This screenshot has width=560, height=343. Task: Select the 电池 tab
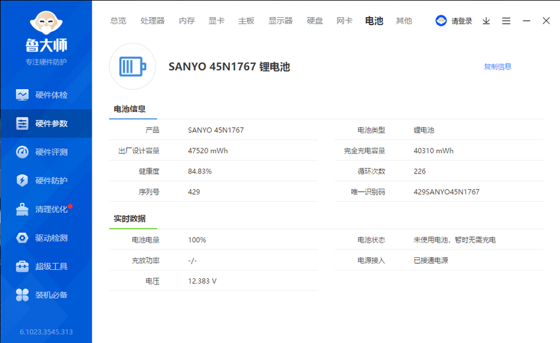374,20
